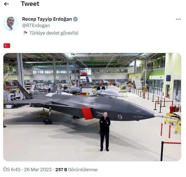Image resolution: width=186 pixels, height=177 pixels.
Task: Click the hanging Turkish flag in hangar photo
Action: pos(84,74)
